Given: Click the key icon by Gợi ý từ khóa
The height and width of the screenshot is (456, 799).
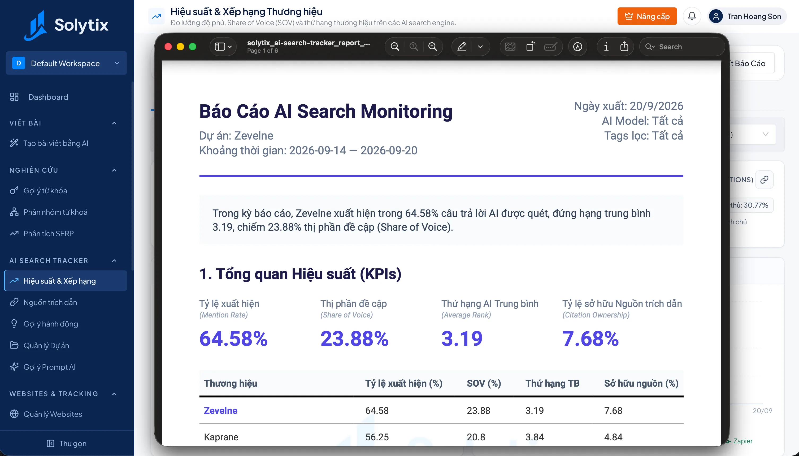Looking at the screenshot, I should click(x=14, y=190).
